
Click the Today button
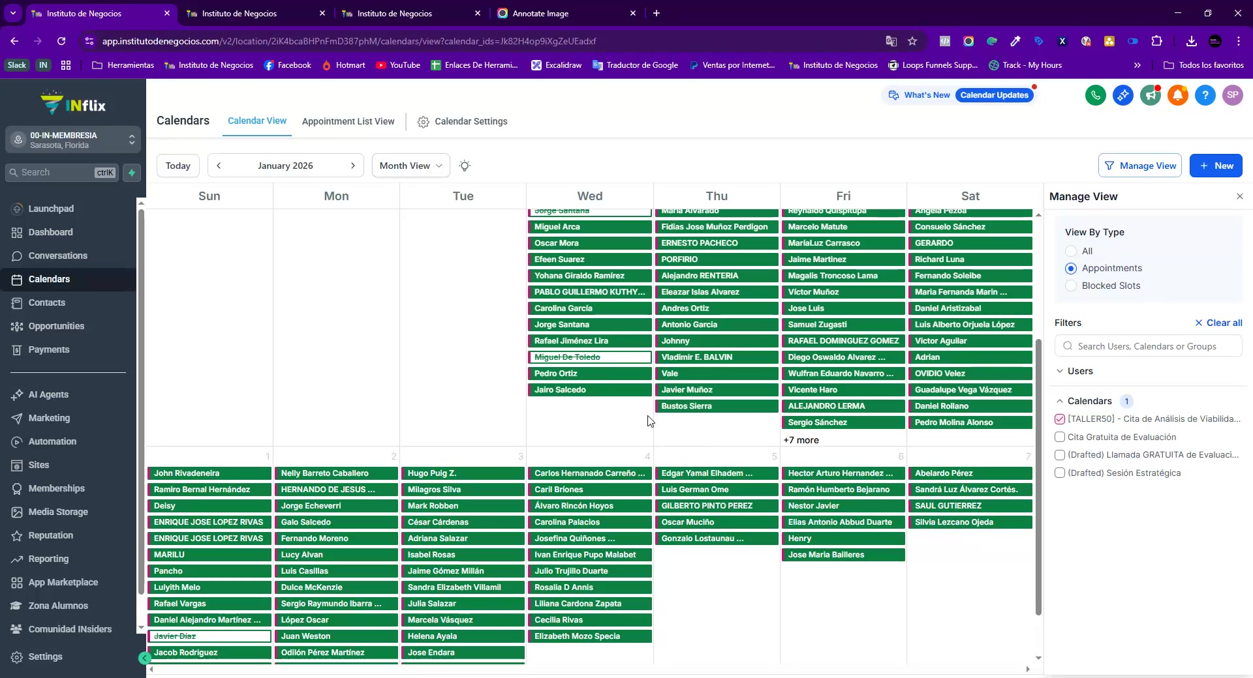pyautogui.click(x=178, y=166)
